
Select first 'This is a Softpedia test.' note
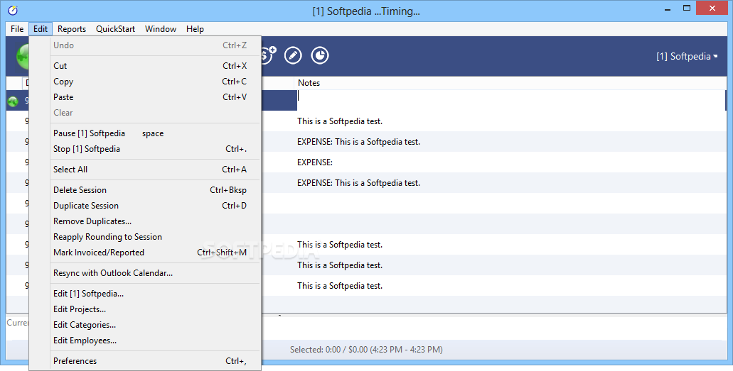coord(340,121)
